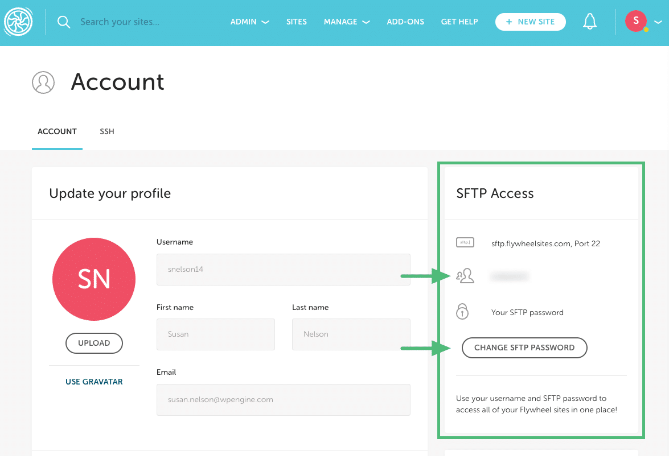Click the Email input field

coord(284,400)
